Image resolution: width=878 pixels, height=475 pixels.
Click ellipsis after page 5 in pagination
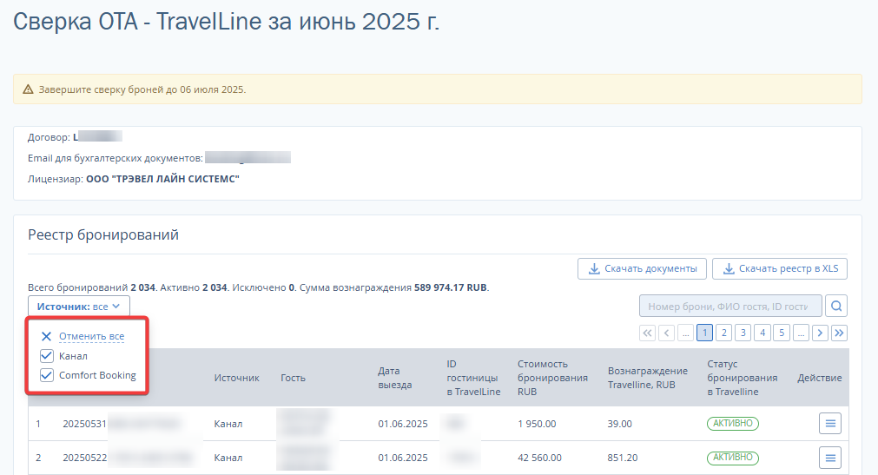[801, 333]
